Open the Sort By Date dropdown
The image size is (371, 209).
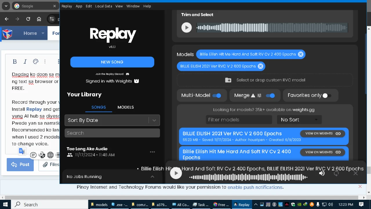(x=112, y=120)
